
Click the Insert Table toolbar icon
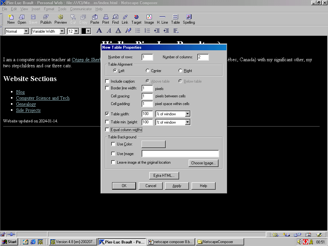click(x=175, y=19)
